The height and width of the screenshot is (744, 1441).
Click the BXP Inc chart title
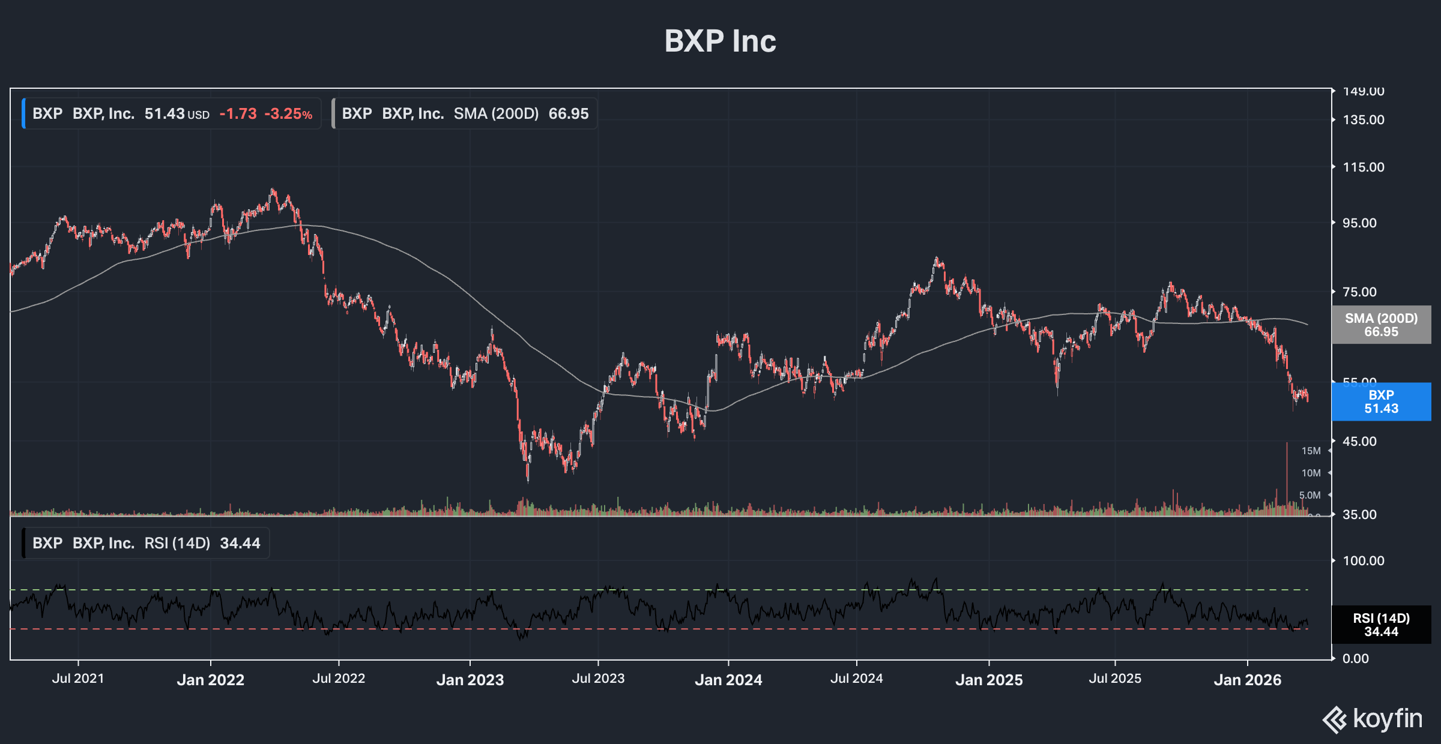tap(720, 41)
